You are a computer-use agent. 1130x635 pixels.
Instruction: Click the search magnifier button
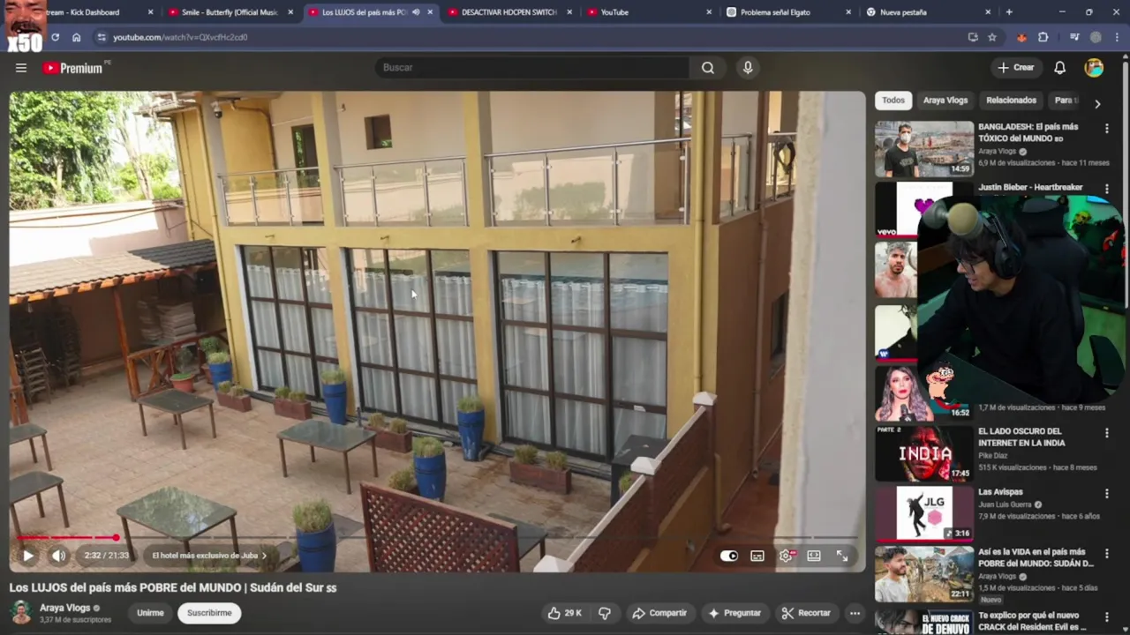point(708,68)
